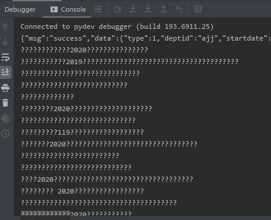
Task: Toggle Soft-Wrap in console
Action: [5, 57]
